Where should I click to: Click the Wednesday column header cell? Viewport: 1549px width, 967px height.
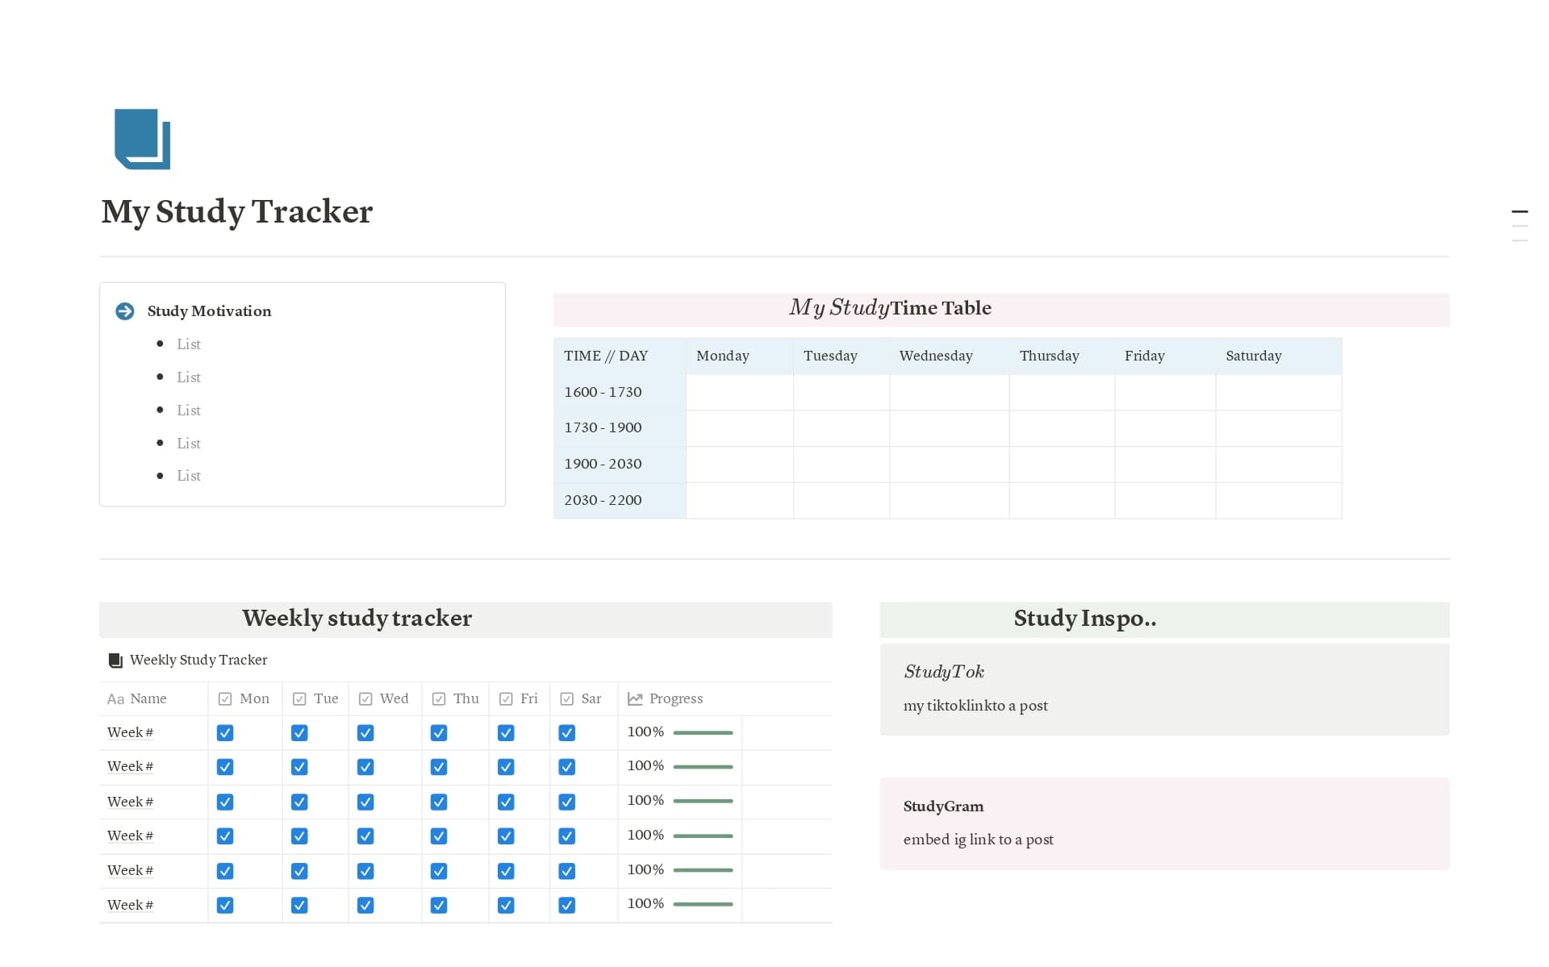point(950,356)
